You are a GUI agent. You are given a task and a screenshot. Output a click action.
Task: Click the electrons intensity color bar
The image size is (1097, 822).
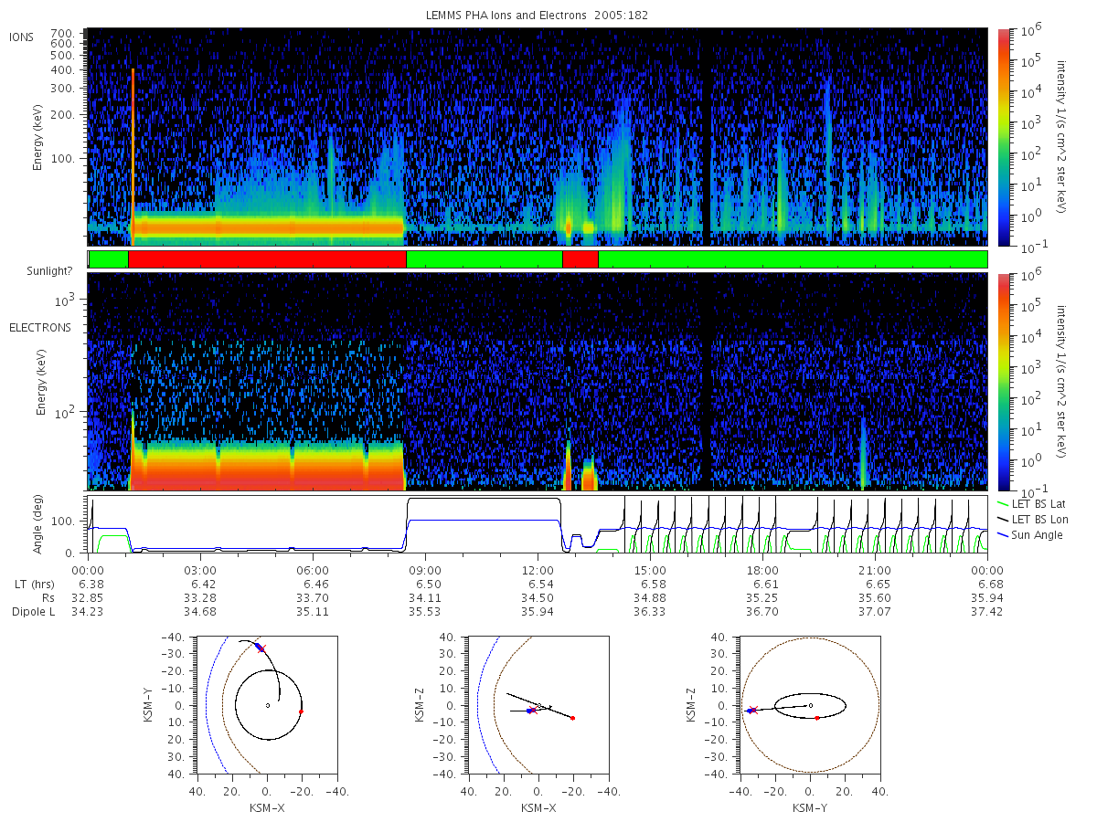click(x=1003, y=382)
